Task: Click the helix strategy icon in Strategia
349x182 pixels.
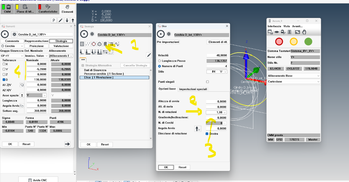Action: click(105, 44)
